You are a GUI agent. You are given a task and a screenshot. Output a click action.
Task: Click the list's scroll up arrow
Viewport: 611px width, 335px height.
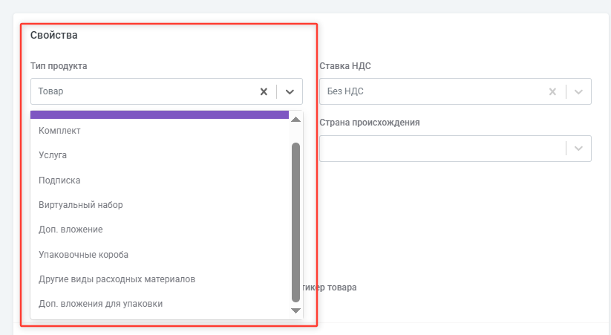coord(296,120)
